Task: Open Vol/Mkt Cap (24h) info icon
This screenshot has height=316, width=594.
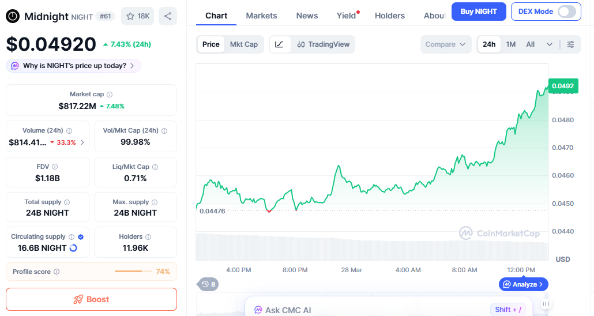Action: pyautogui.click(x=164, y=131)
